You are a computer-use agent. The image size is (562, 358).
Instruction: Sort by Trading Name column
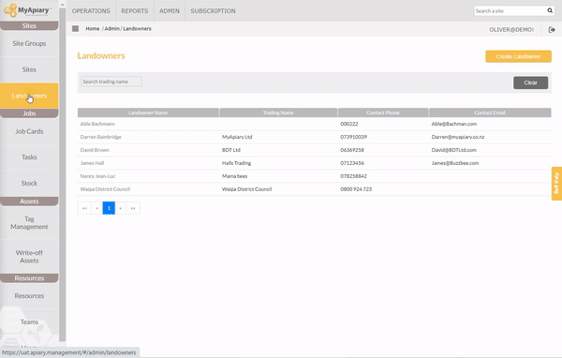click(x=278, y=112)
